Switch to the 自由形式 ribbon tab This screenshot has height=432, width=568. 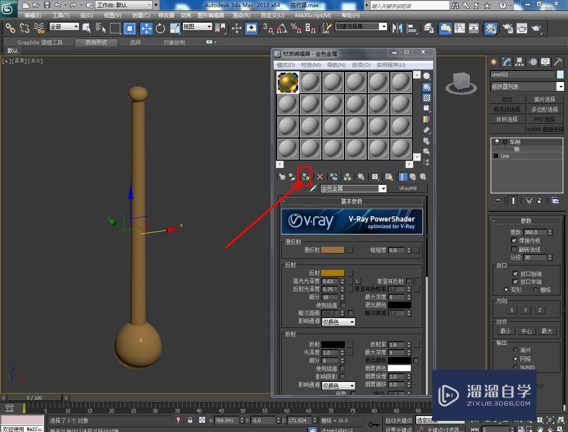(x=96, y=43)
